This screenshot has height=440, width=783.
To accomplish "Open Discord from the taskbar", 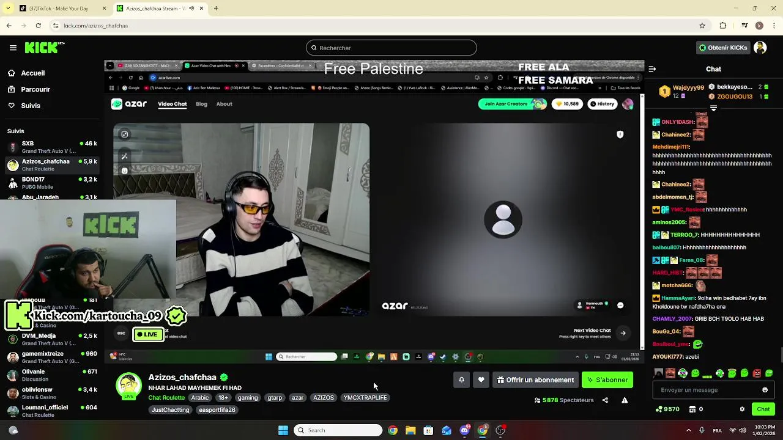I will coord(464,430).
